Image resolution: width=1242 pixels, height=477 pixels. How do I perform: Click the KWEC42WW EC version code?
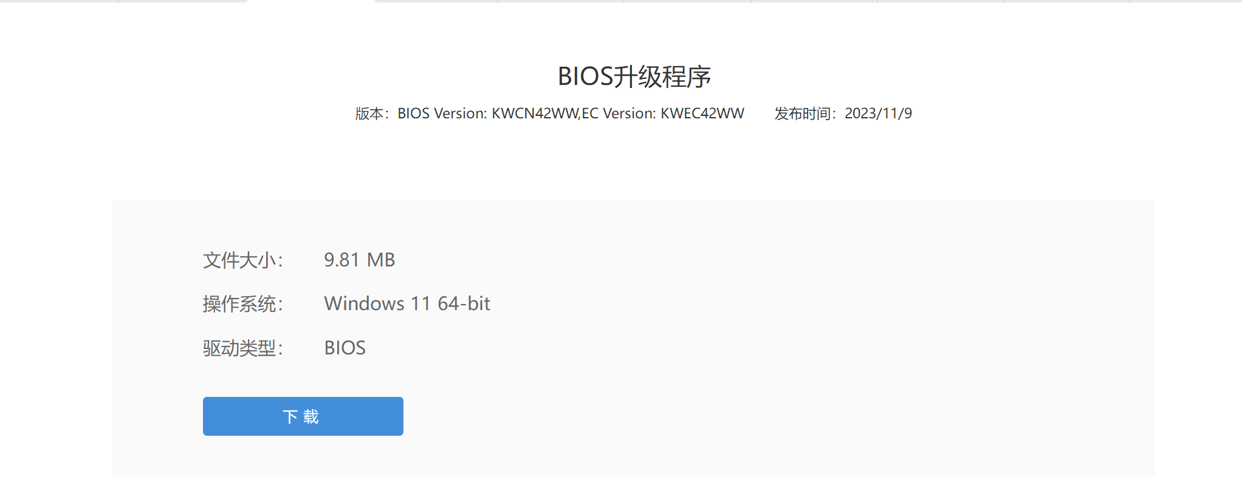click(702, 113)
